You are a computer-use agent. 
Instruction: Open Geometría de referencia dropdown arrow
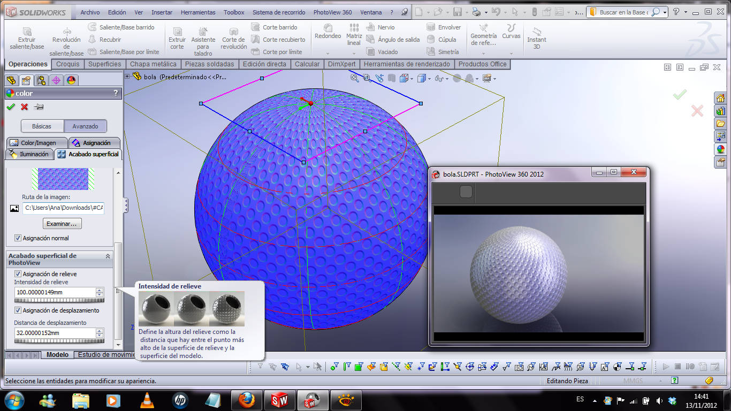tap(483, 53)
